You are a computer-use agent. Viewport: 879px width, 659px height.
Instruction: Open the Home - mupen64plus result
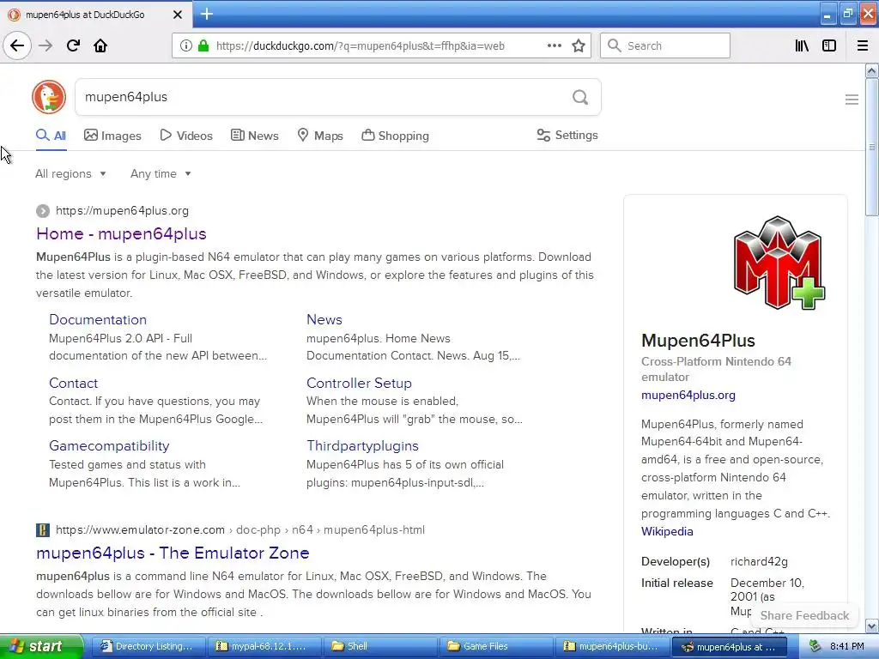coord(121,233)
